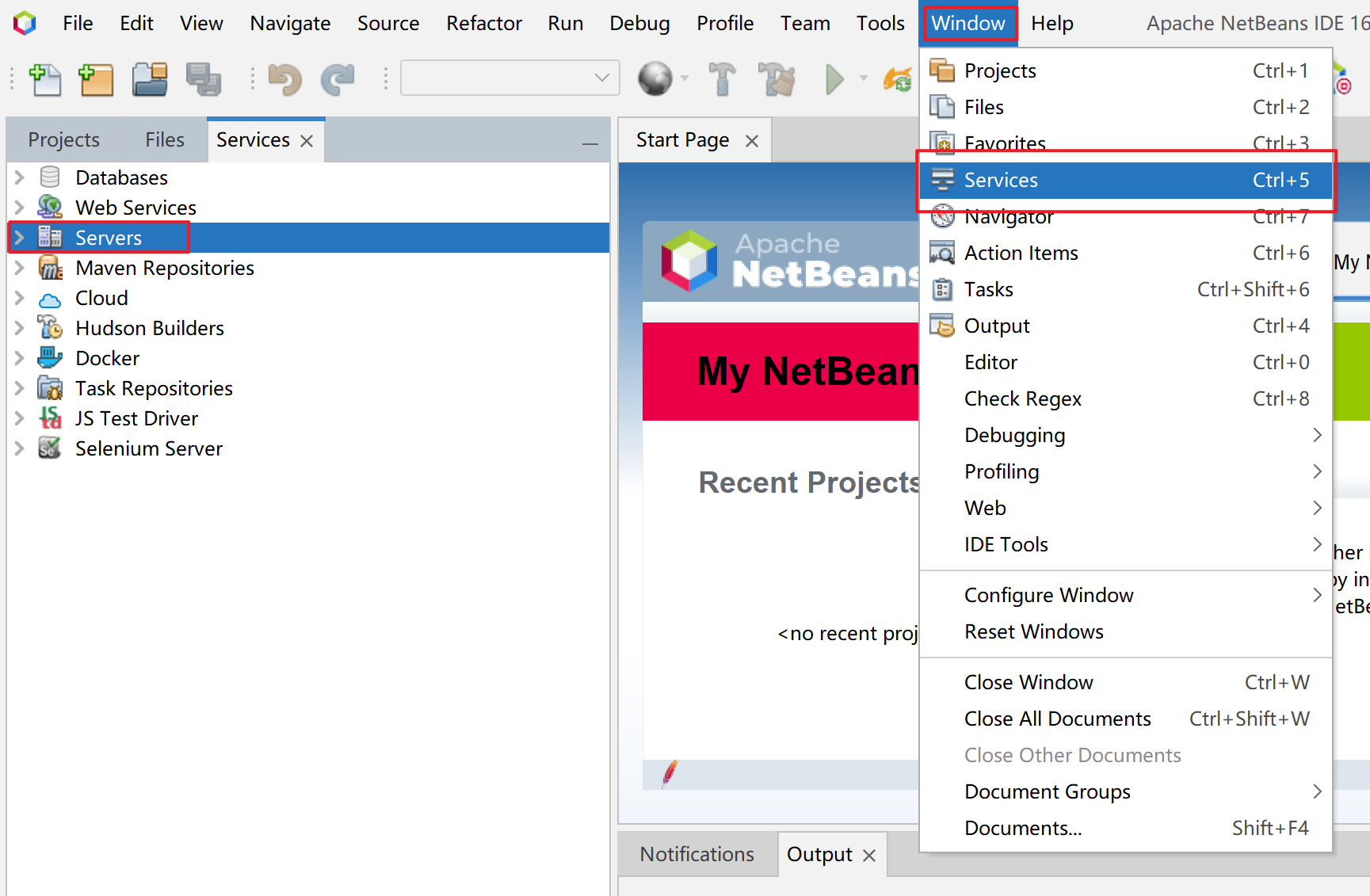
Task: Click the Web Services tree icon
Action: (x=50, y=207)
